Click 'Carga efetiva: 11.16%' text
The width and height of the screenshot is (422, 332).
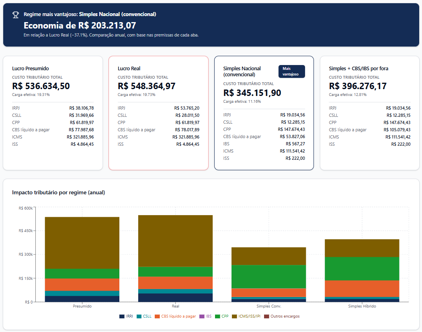coord(242,102)
